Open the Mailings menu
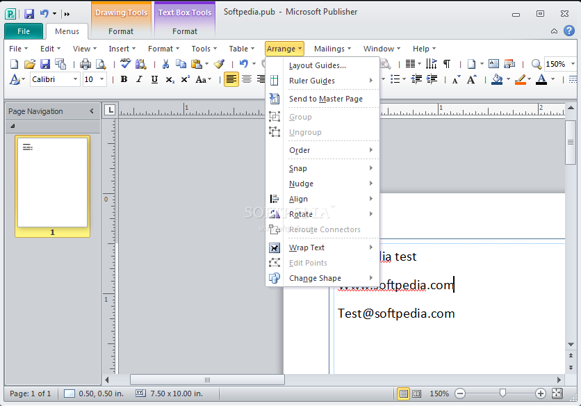The width and height of the screenshot is (581, 406). point(332,49)
